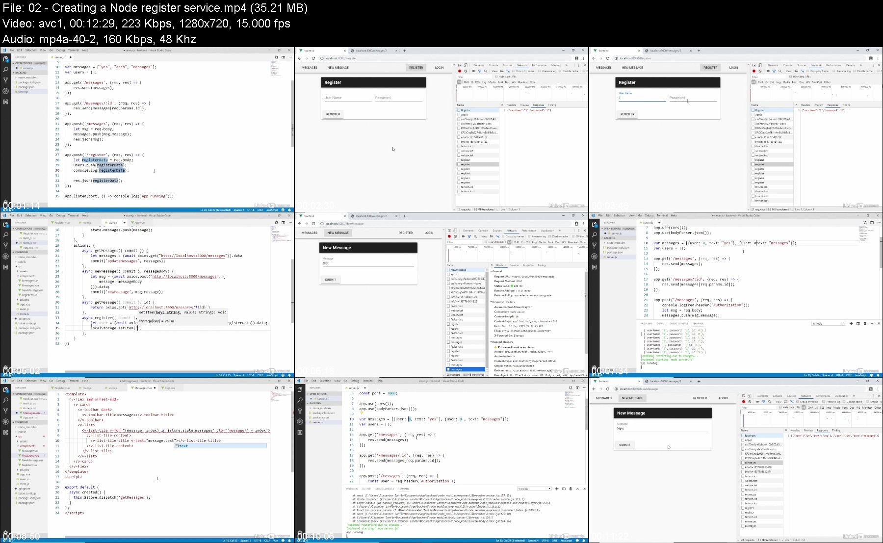Click red record button in 00:02:30 DevTools

[x=460, y=71]
